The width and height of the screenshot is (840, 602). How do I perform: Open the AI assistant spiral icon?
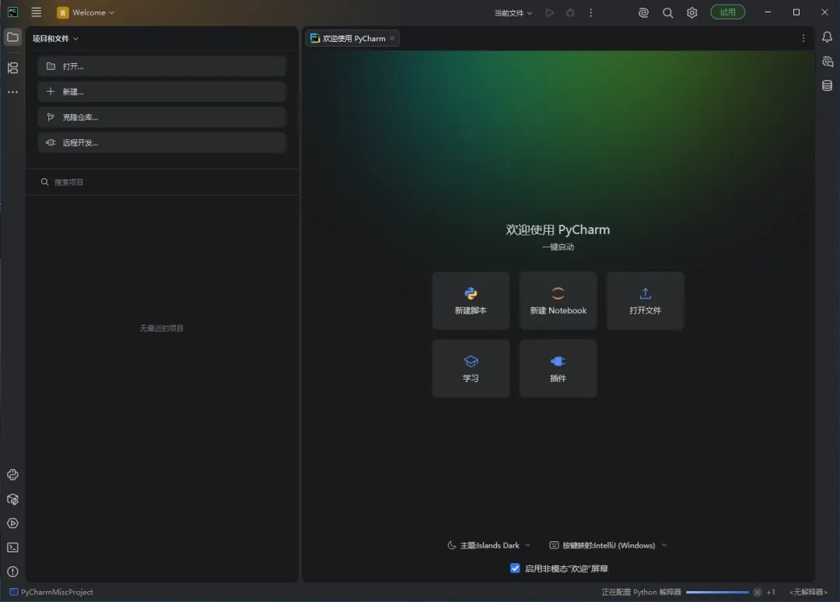pyautogui.click(x=643, y=12)
